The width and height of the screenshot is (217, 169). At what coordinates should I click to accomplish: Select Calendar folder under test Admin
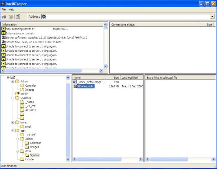click(x=36, y=143)
